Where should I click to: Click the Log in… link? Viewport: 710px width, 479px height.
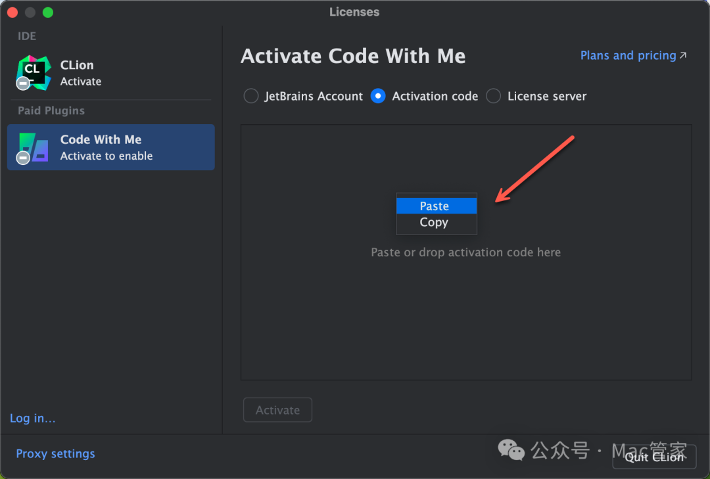(33, 418)
